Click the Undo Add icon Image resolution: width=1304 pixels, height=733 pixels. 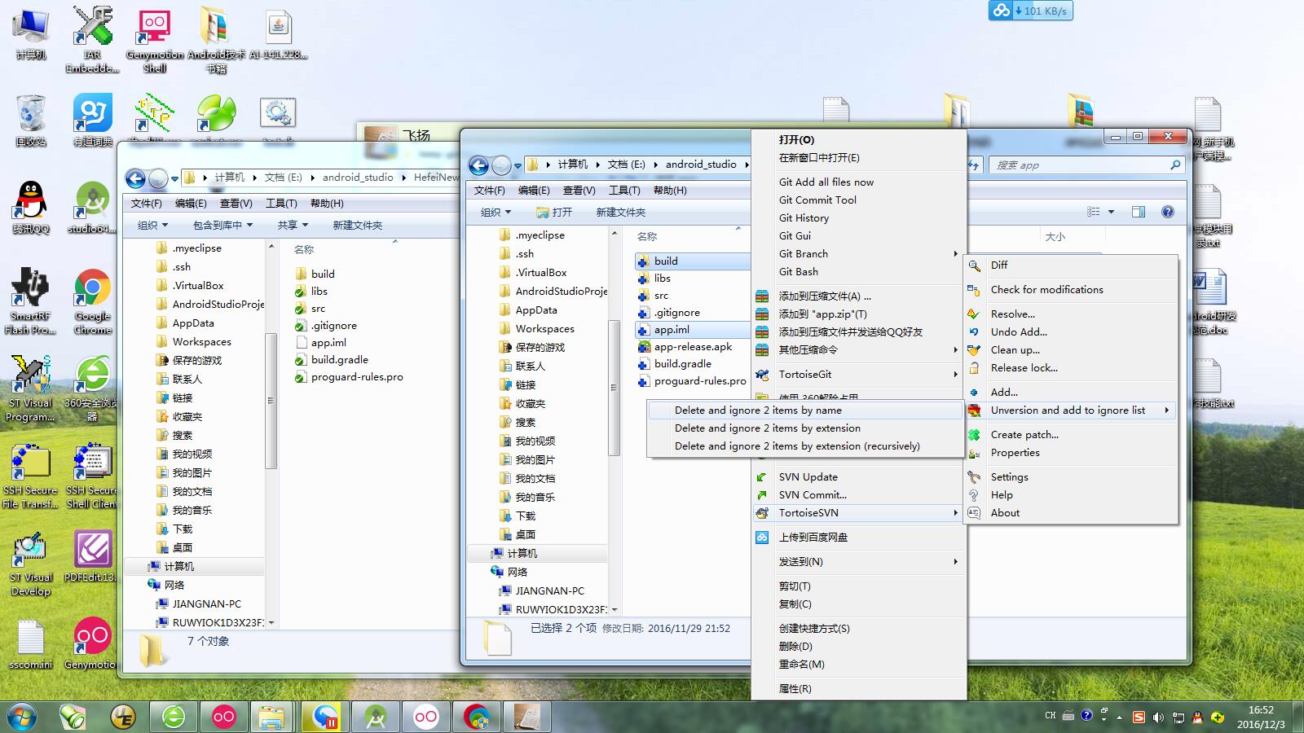tap(974, 332)
